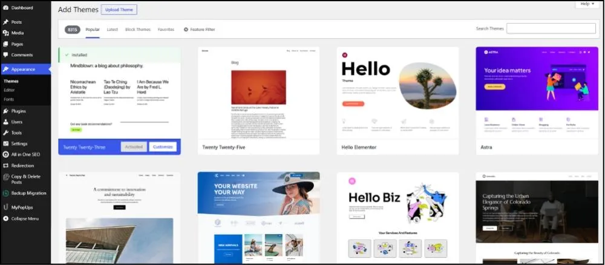The height and width of the screenshot is (265, 605).
Task: Switch to the Latest tab
Action: tap(113, 30)
